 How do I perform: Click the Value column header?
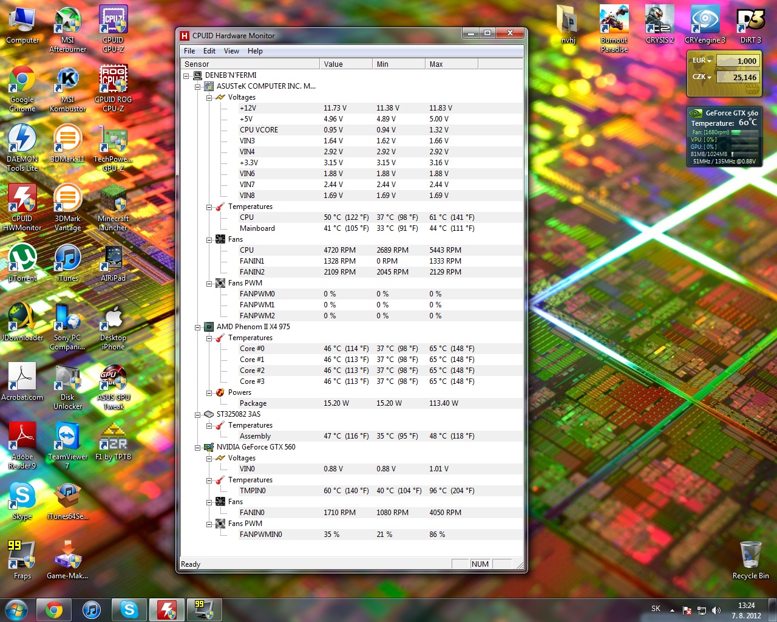(346, 64)
